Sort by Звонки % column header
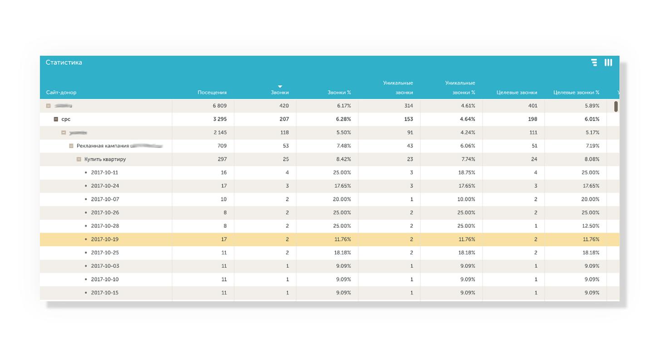Image resolution: width=660 pixels, height=357 pixels. tap(339, 92)
